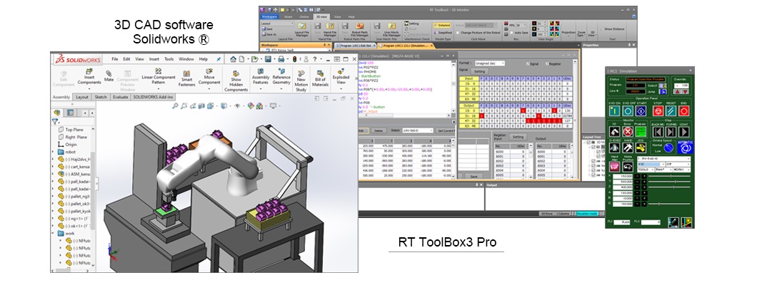The image size is (757, 285).
Task: Click the step FORWD button
Action: pos(671,132)
